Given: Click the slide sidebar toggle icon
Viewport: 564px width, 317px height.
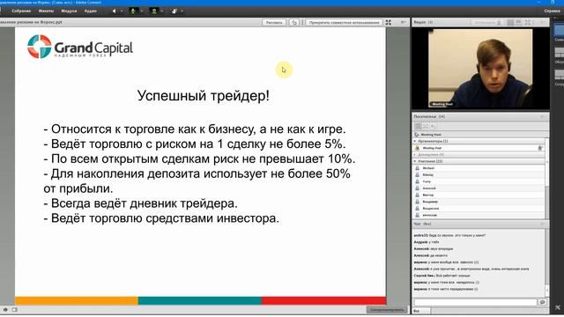Looking at the screenshot, I should pyautogui.click(x=14, y=309).
